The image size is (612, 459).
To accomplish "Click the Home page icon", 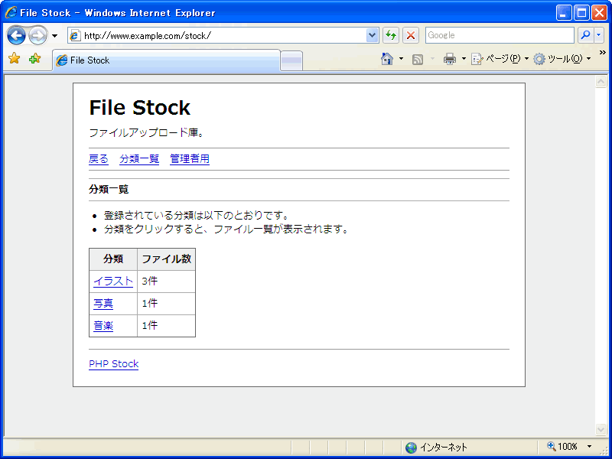I will click(387, 59).
